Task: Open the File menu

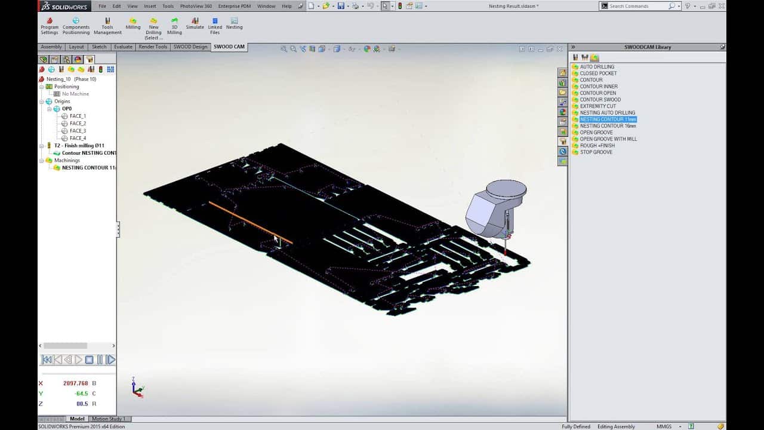Action: [x=102, y=6]
